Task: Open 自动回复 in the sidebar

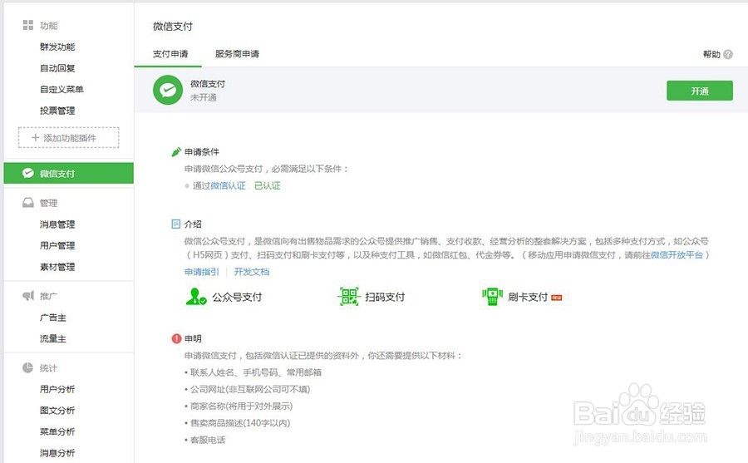Action: click(57, 68)
